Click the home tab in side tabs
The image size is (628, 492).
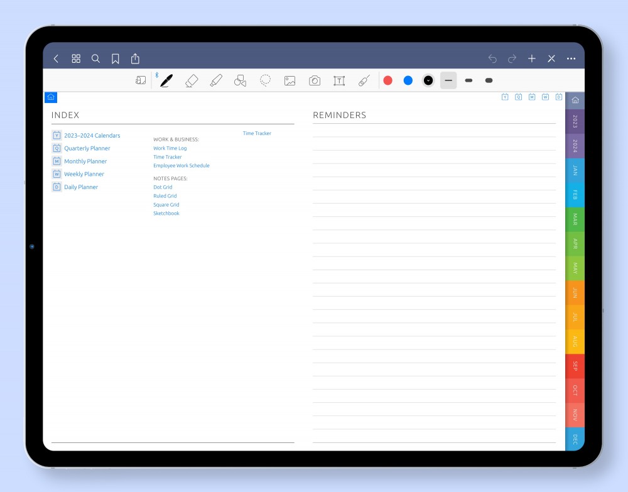pos(575,100)
